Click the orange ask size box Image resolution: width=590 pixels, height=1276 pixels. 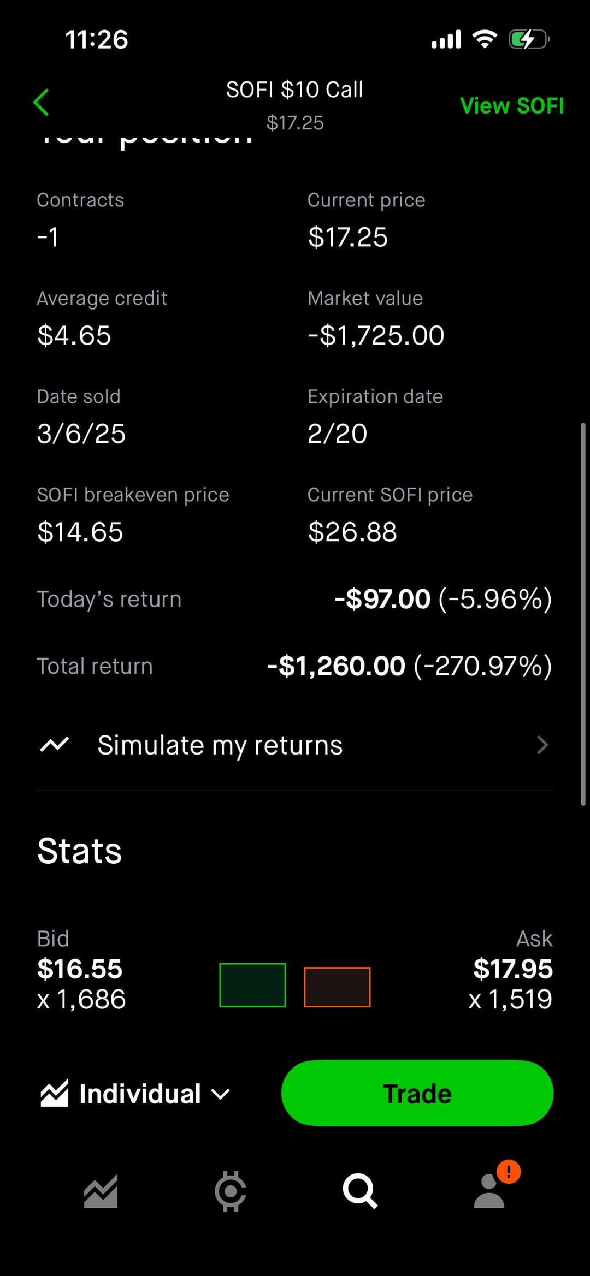tap(337, 987)
